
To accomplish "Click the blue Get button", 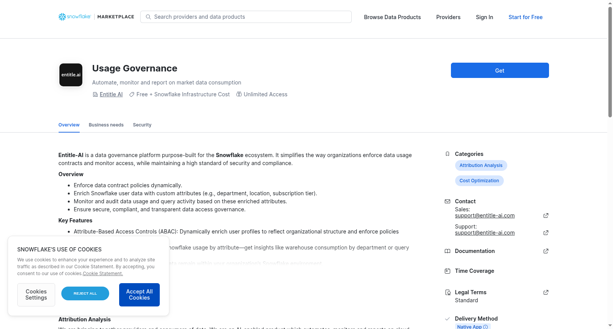I will click(500, 70).
